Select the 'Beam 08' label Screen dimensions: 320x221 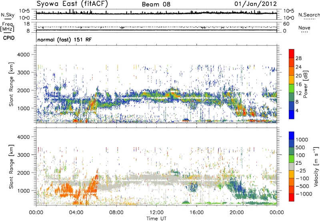(156, 4)
